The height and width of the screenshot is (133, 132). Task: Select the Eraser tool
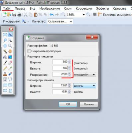coord(10,63)
